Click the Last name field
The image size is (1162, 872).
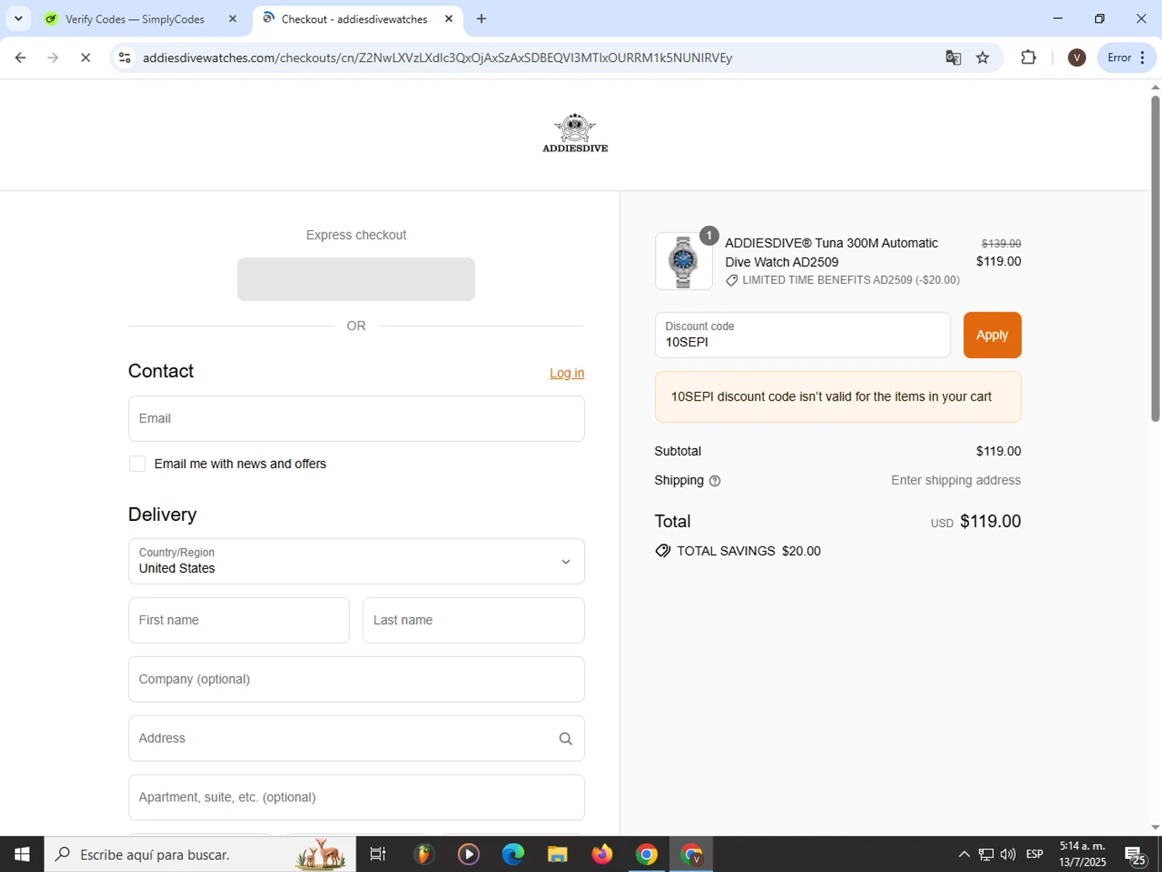[x=473, y=620]
